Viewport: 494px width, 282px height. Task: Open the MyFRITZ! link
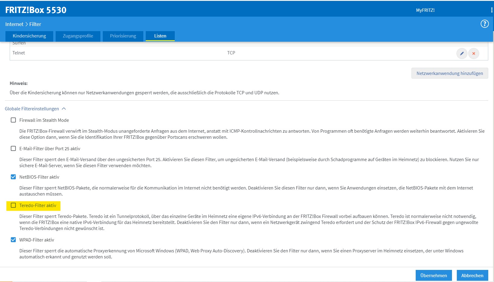point(425,10)
